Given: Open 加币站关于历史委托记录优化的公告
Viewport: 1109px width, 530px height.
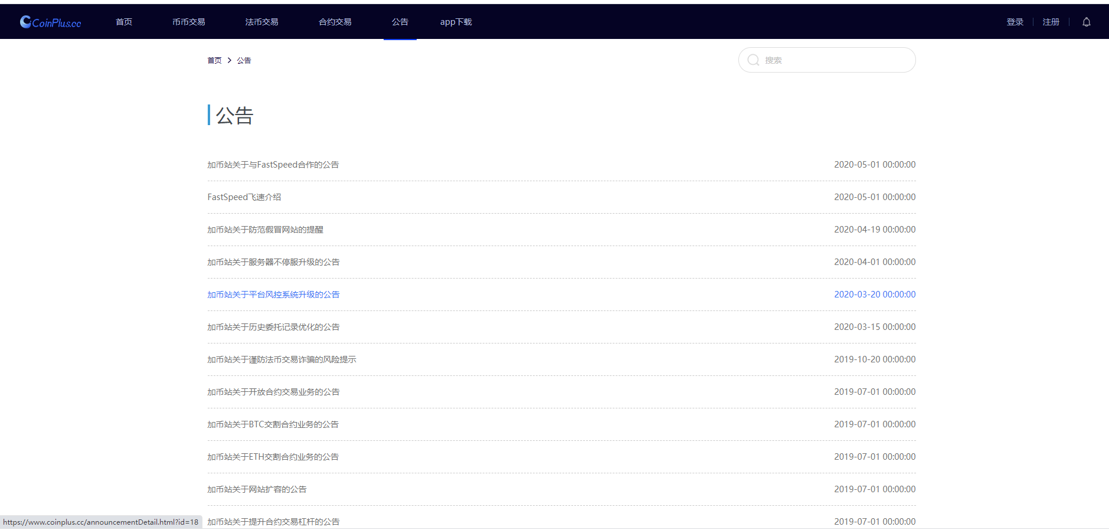Looking at the screenshot, I should pyautogui.click(x=274, y=327).
